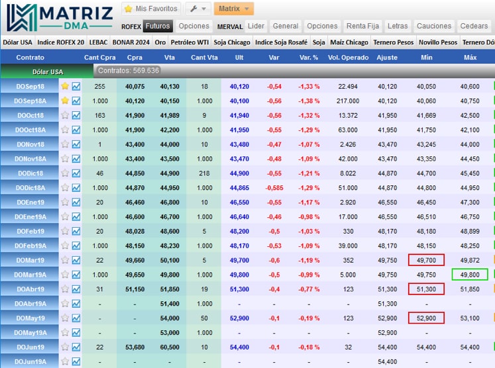Unstar the DOSep18A contract

[65, 101]
